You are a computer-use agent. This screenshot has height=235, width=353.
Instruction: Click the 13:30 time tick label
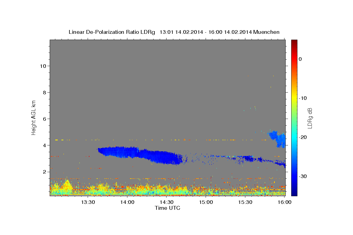88,202
